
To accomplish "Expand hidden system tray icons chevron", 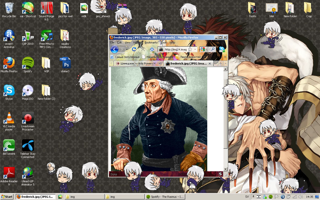I will (x=253, y=197).
